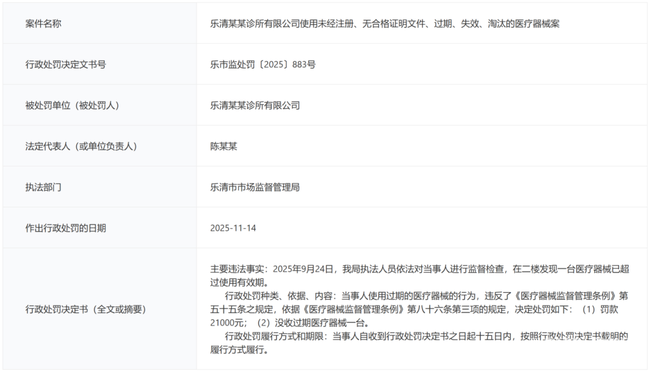Select the penalty date 2025-11-14

click(x=233, y=228)
